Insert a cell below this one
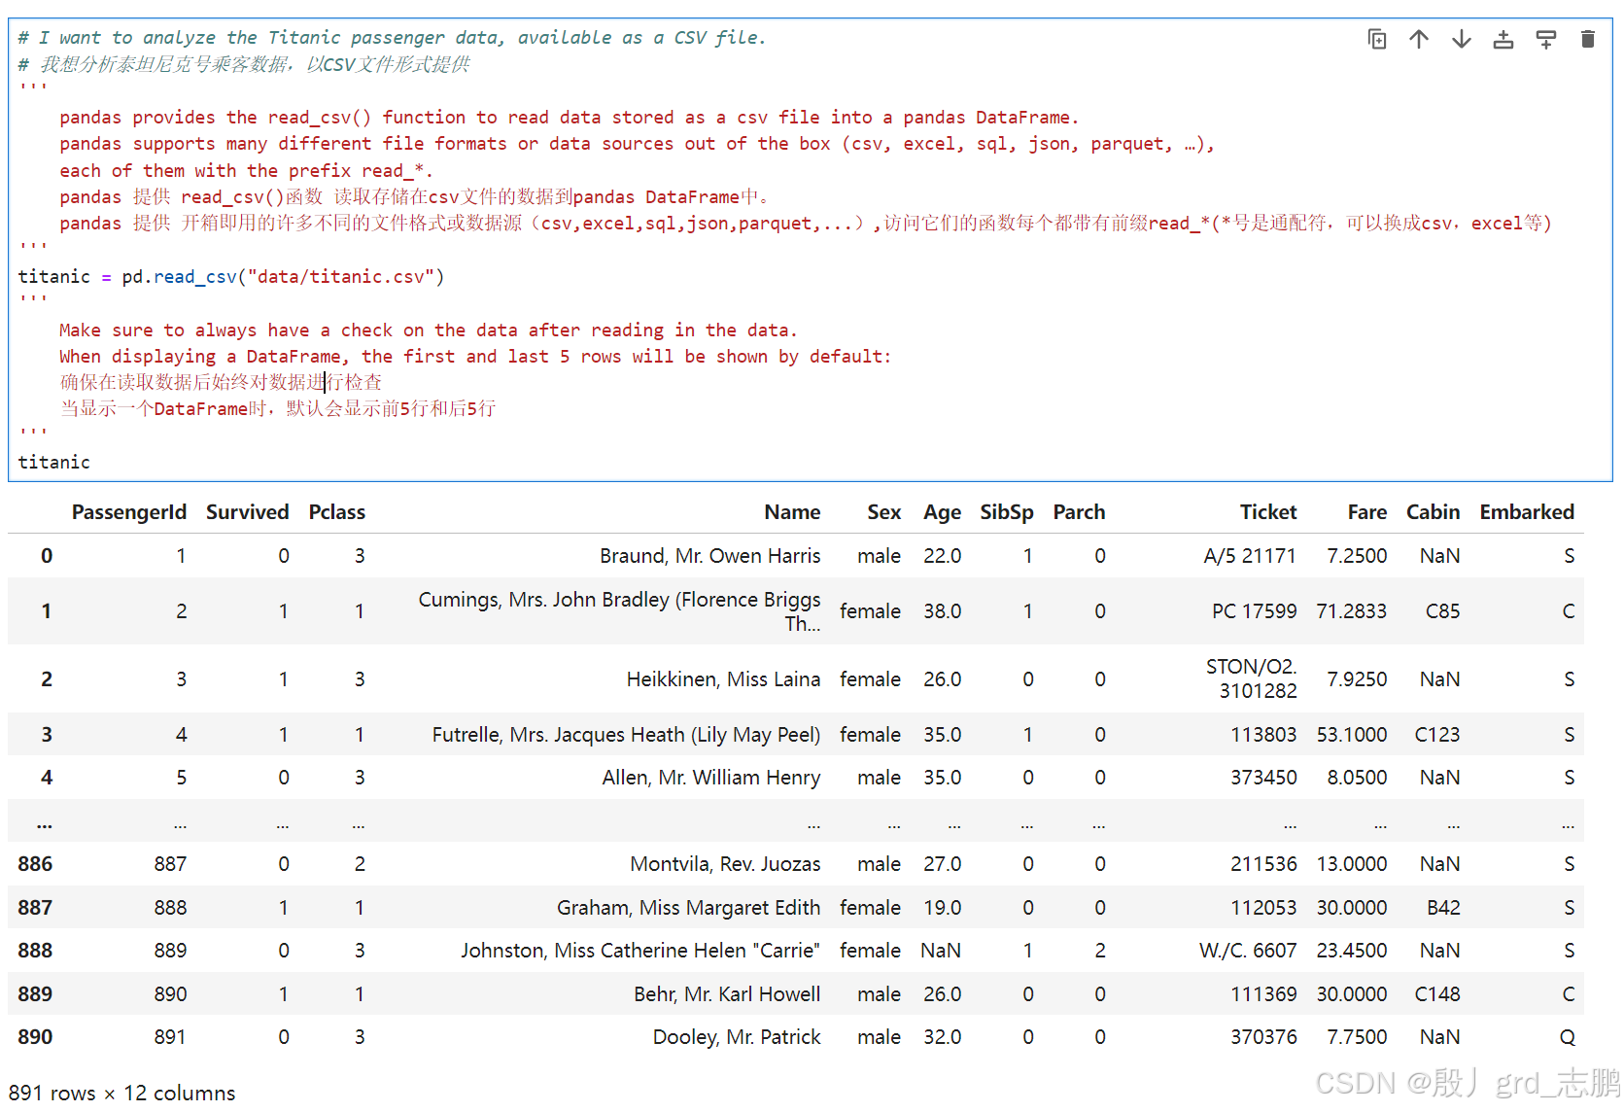 [1545, 39]
